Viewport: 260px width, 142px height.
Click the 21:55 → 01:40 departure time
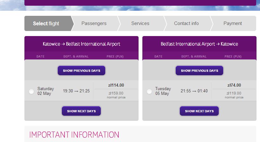(x=194, y=91)
